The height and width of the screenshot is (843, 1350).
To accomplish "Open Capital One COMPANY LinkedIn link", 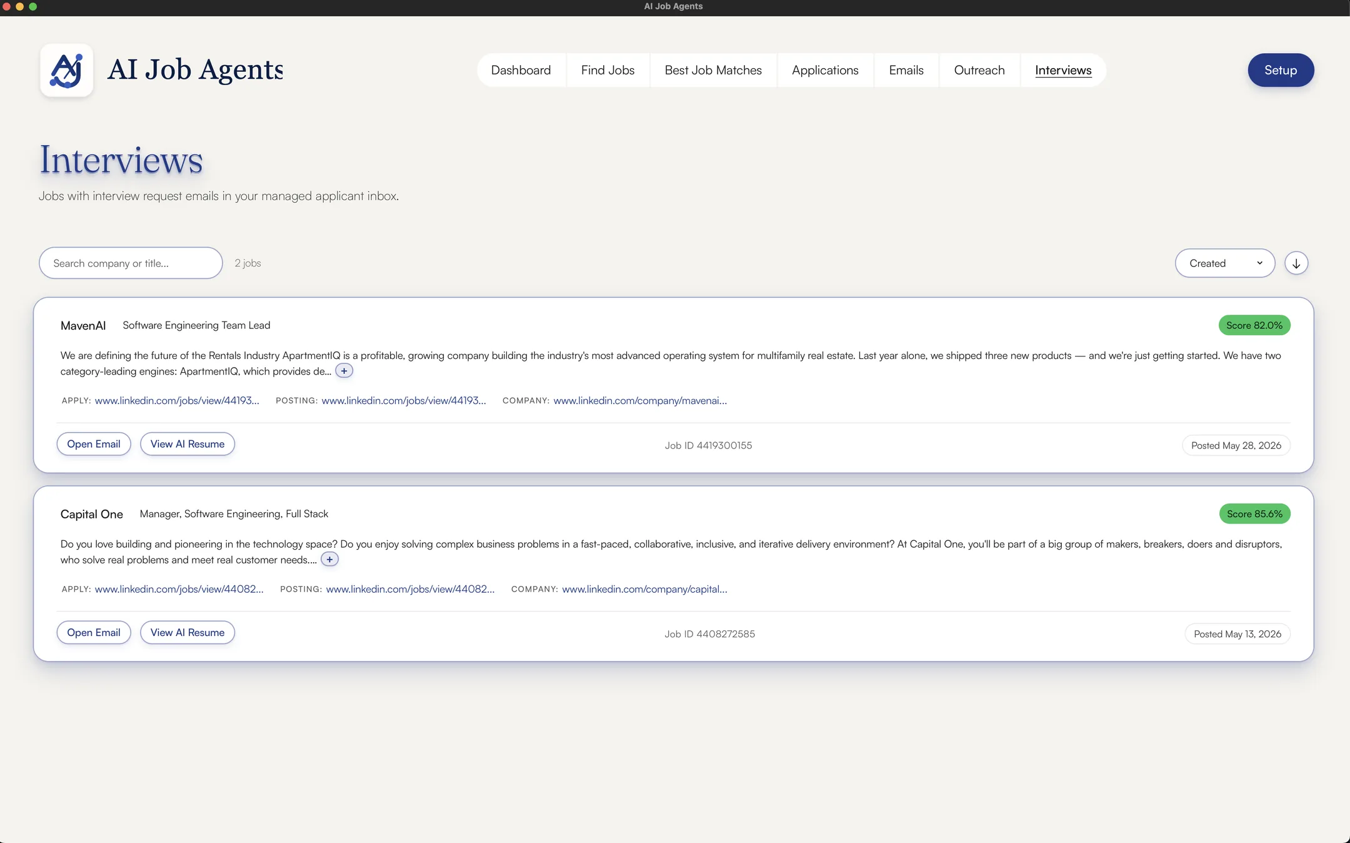I will click(x=644, y=590).
